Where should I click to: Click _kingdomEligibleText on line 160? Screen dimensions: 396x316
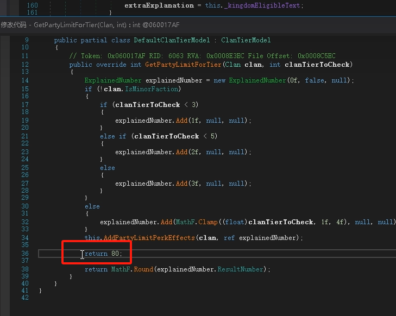point(262,5)
